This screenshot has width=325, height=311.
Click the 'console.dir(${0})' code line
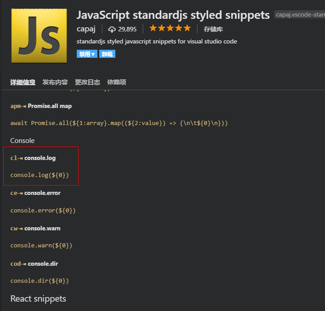40,281
